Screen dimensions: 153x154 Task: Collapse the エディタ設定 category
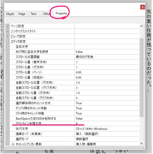tap(7, 41)
